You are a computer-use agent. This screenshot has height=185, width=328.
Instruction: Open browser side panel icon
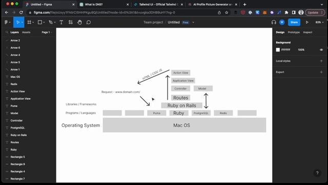tap(294, 12)
